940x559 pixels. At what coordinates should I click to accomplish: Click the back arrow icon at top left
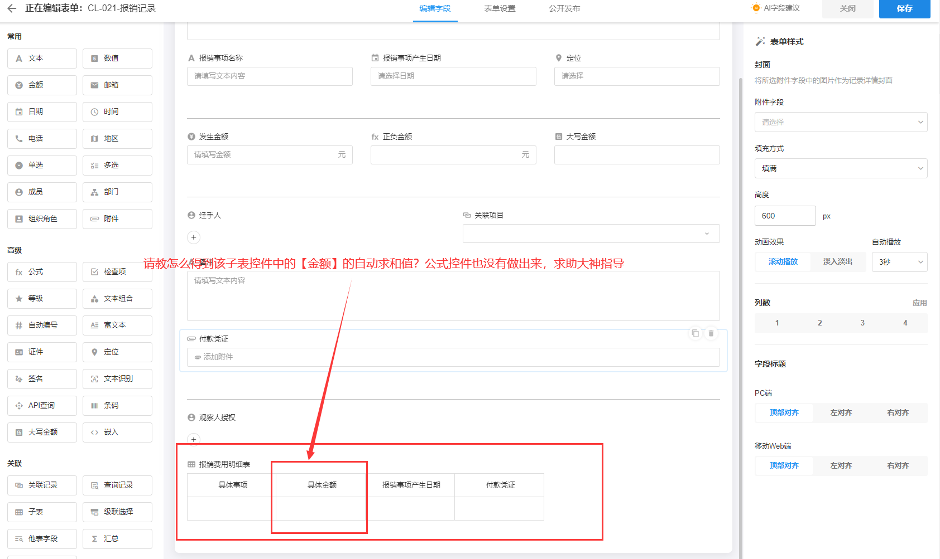[x=12, y=8]
